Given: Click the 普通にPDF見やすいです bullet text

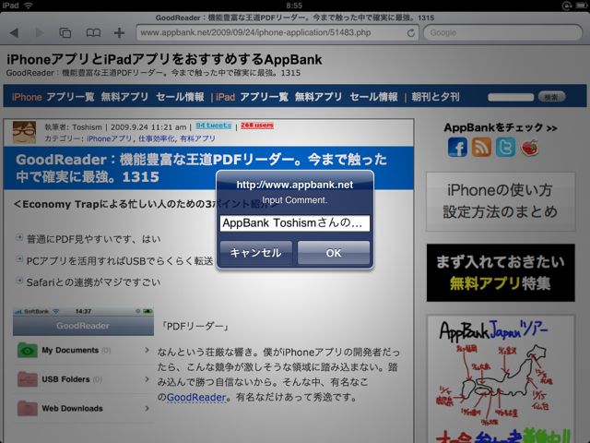Looking at the screenshot, I should point(94,239).
